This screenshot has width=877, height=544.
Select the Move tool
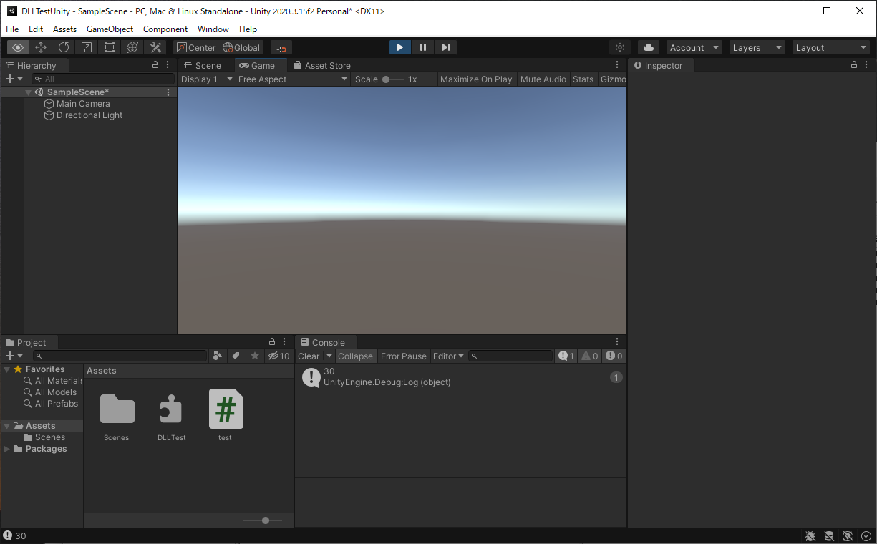click(x=41, y=47)
